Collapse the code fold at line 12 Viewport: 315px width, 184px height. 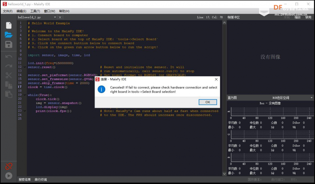click(x=25, y=67)
